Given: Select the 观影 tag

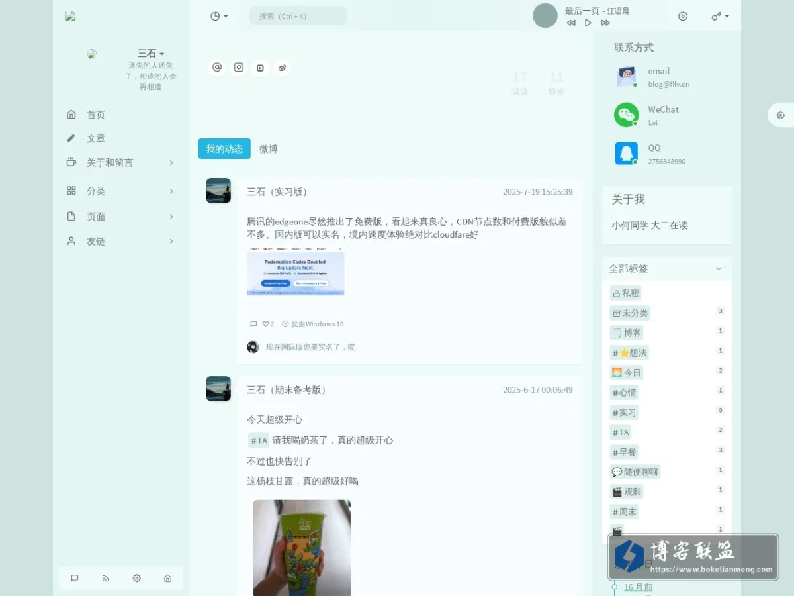Looking at the screenshot, I should pyautogui.click(x=627, y=492).
